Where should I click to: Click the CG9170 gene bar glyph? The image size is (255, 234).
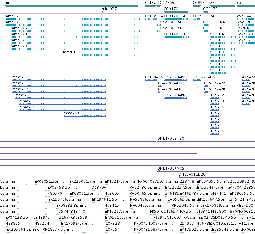point(176,12)
